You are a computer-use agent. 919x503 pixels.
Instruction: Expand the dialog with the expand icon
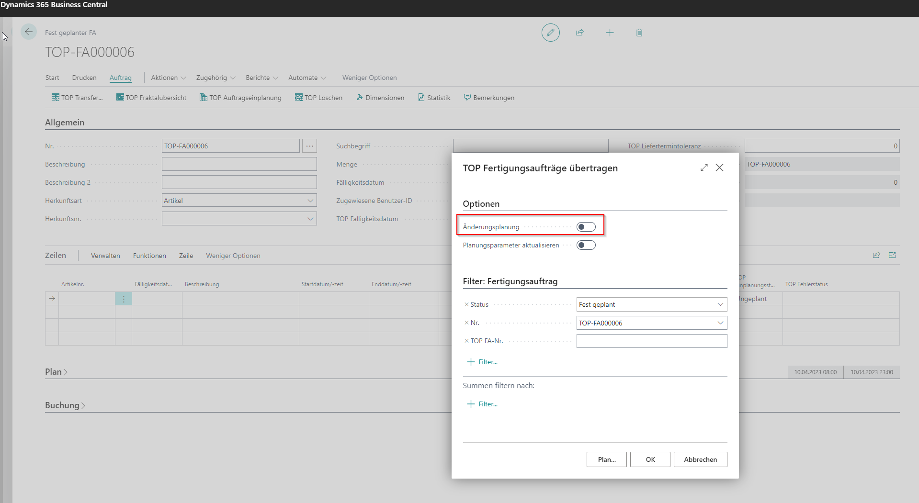coord(704,168)
